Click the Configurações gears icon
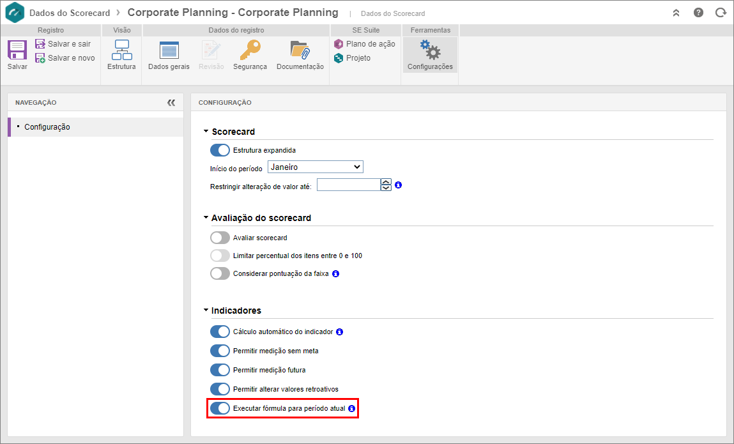This screenshot has height=444, width=734. (x=430, y=50)
